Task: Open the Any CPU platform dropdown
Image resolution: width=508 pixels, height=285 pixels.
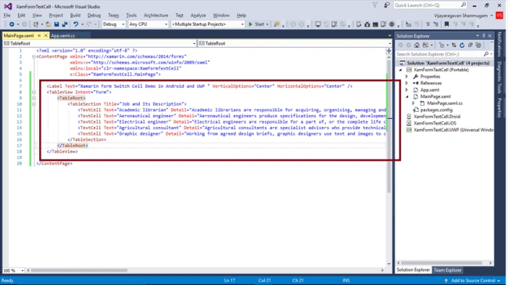Action: tap(148, 24)
